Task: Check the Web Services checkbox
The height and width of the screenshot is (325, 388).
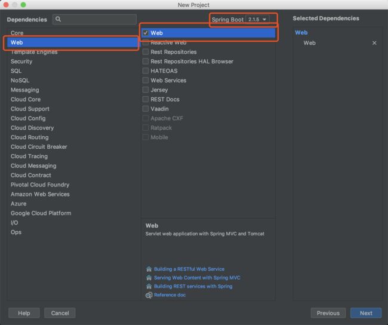Action: click(x=146, y=80)
